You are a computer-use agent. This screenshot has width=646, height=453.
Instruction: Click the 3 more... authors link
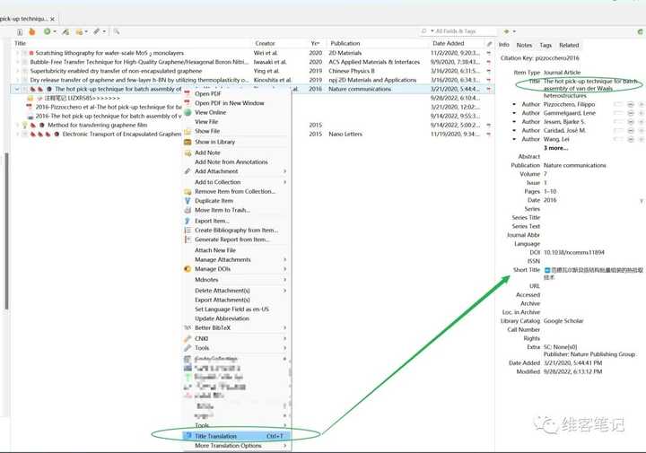555,148
